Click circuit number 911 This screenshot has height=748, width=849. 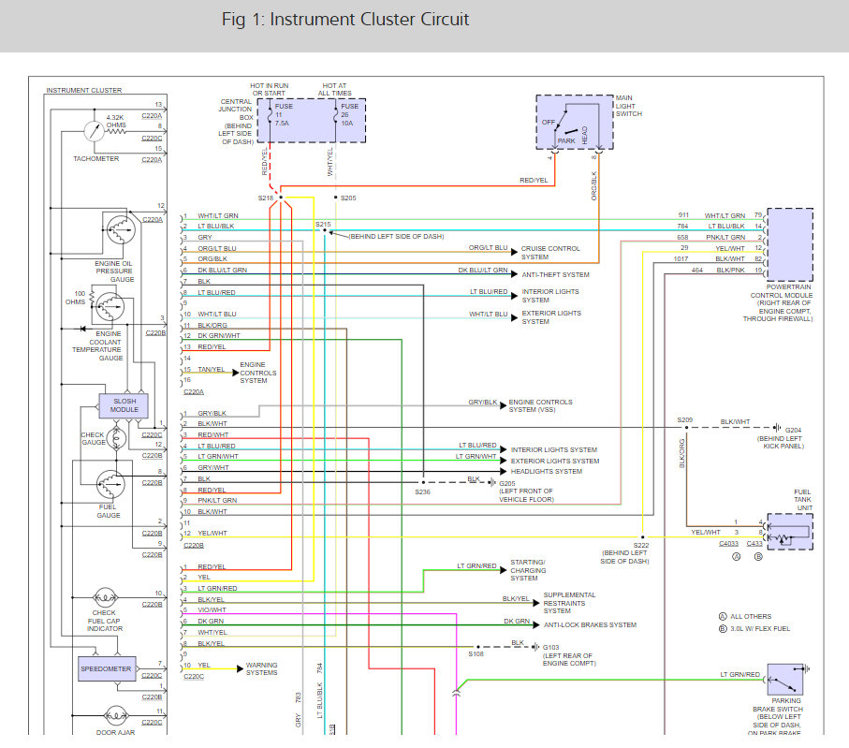coord(682,215)
